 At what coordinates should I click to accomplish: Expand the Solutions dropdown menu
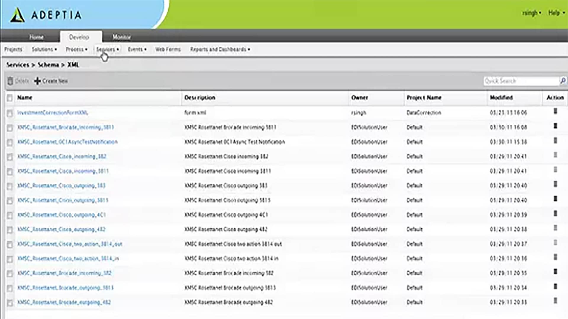(44, 49)
